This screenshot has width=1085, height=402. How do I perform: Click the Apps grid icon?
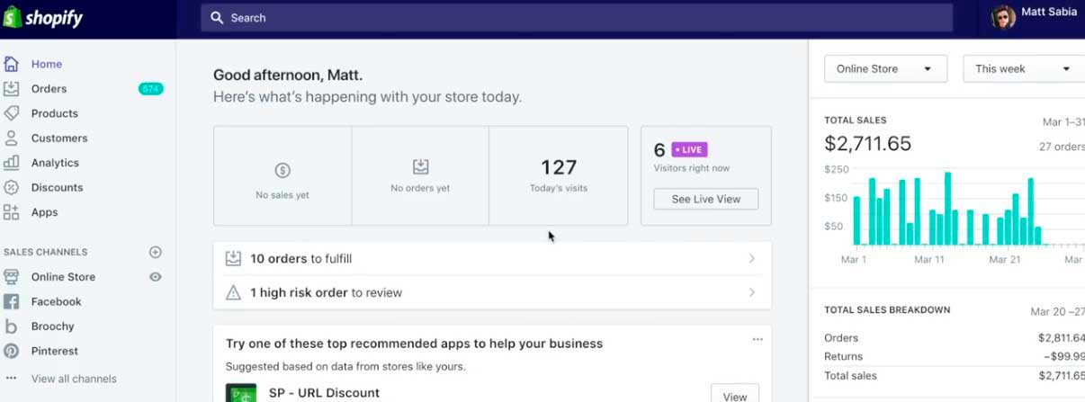11,212
